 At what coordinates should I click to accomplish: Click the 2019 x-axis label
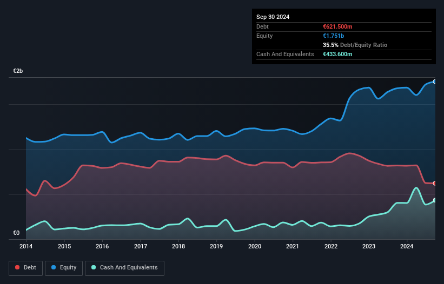point(216,246)
